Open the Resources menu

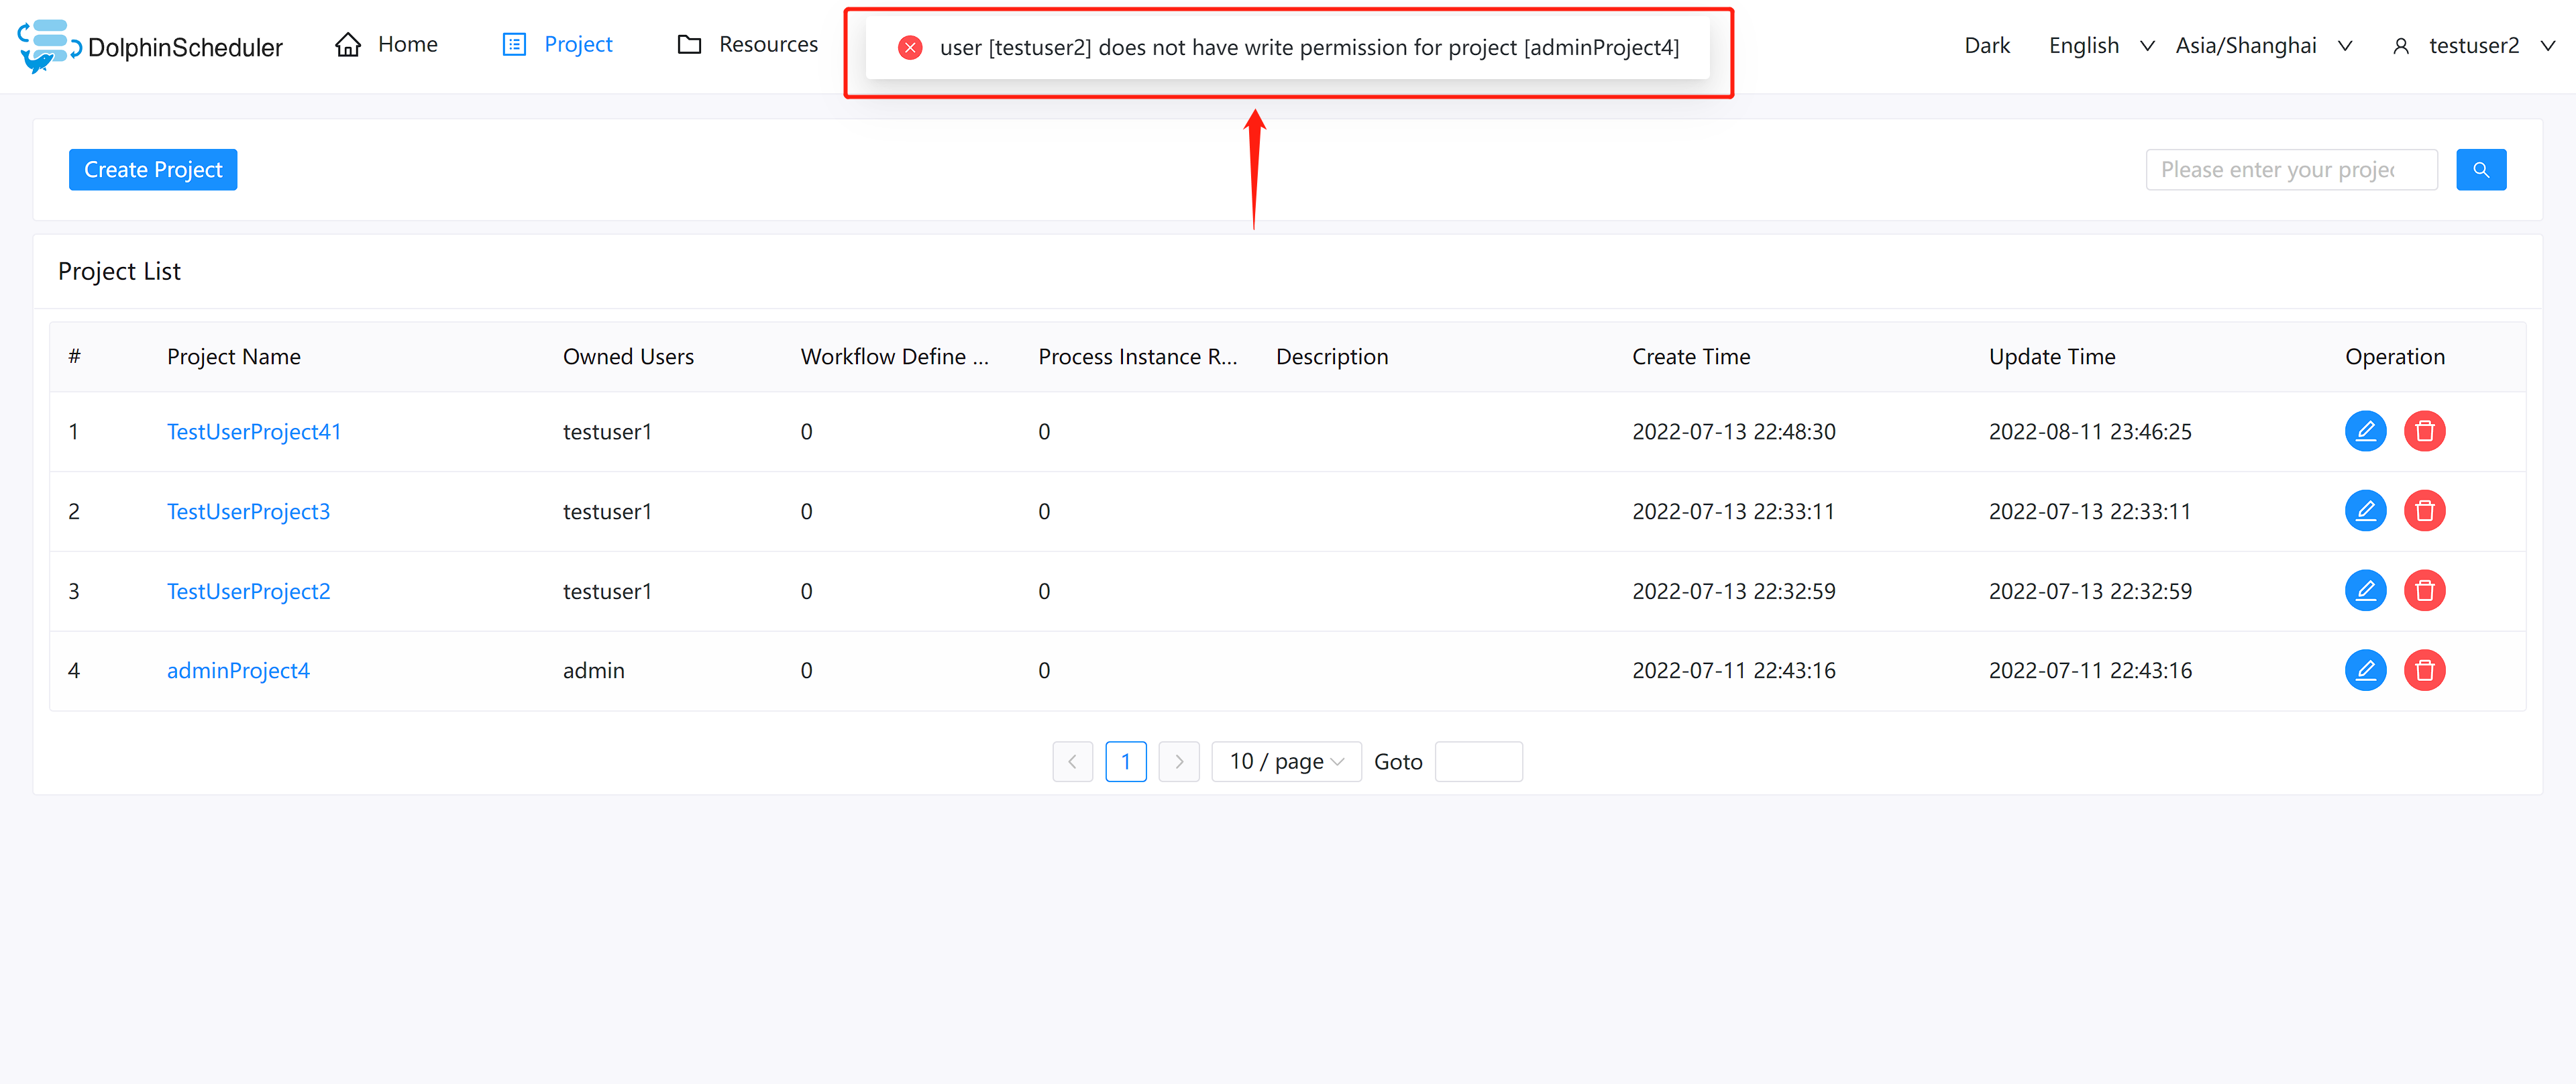pyautogui.click(x=747, y=45)
